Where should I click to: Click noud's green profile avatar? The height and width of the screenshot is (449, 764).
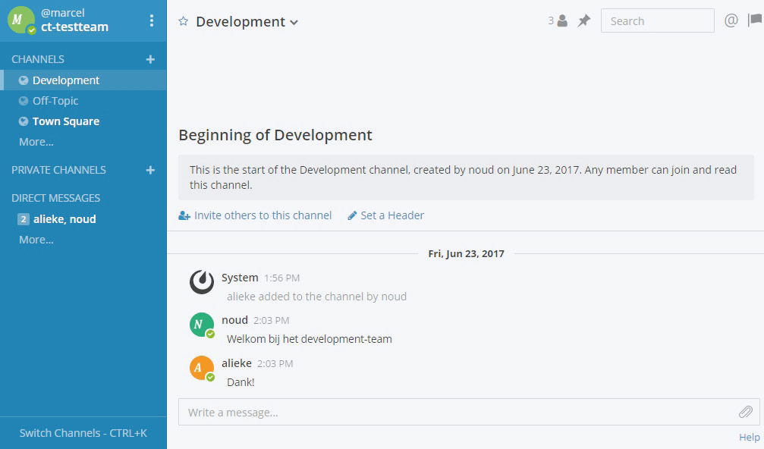(x=201, y=325)
